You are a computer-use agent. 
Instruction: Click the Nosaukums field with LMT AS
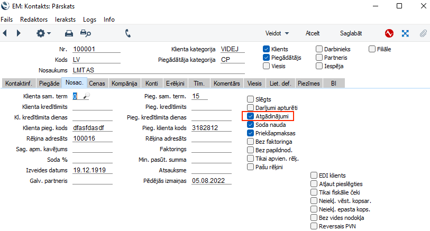click(x=159, y=70)
